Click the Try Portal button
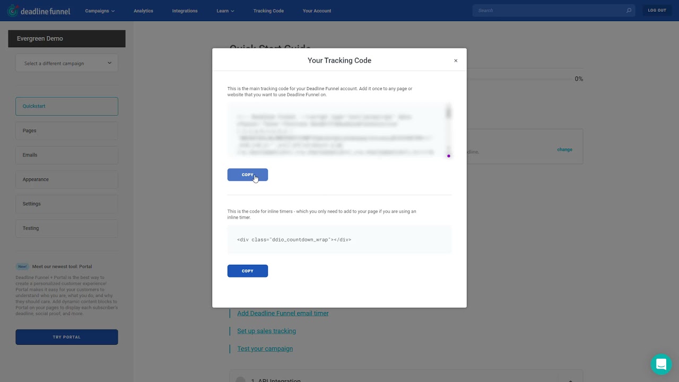 (67, 337)
